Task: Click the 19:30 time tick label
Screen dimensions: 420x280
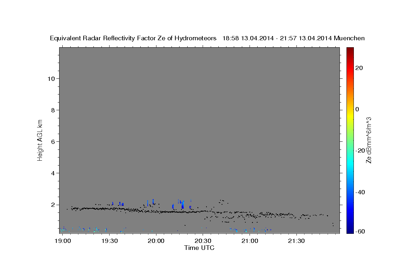Action: click(109, 241)
